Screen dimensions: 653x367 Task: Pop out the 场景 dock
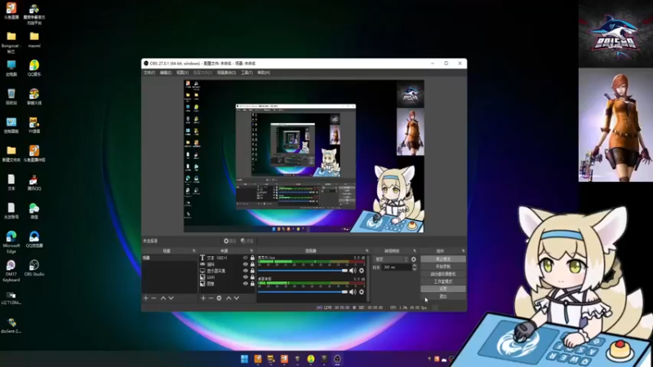[x=193, y=251]
